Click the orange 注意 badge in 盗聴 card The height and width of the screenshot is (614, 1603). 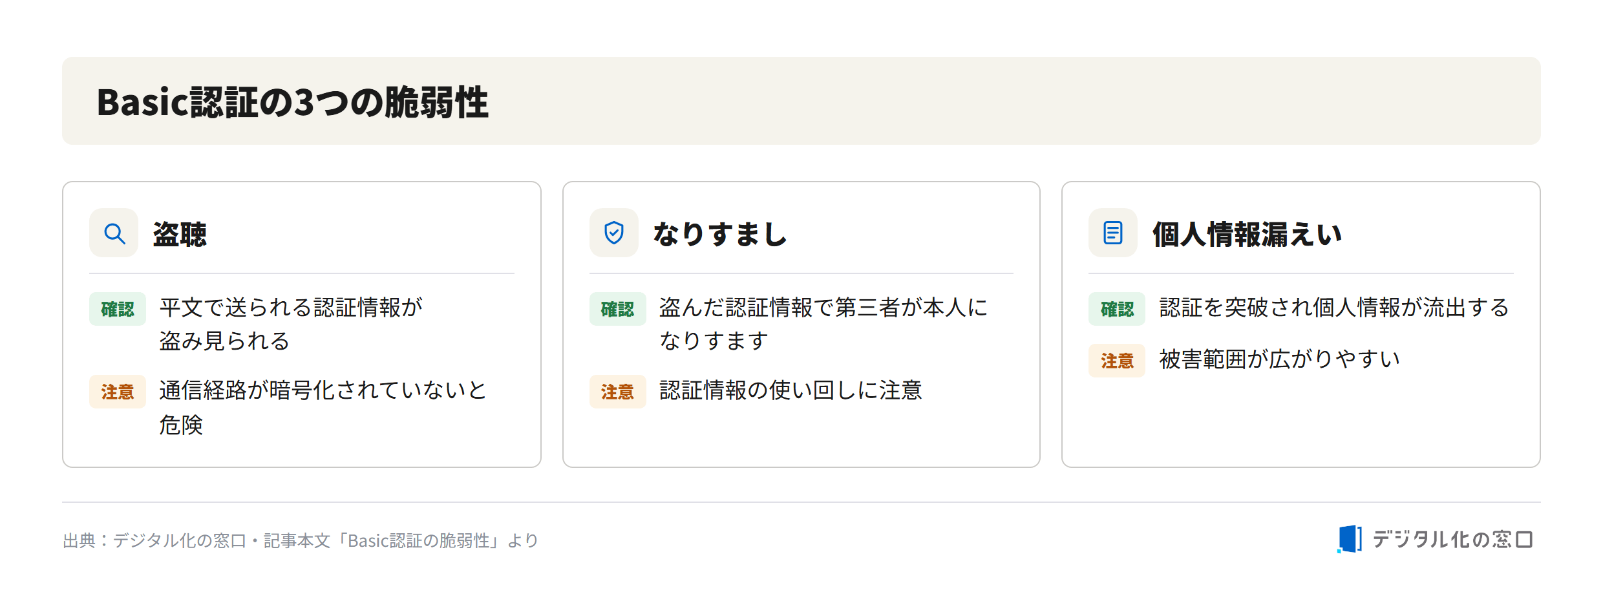[x=118, y=392]
